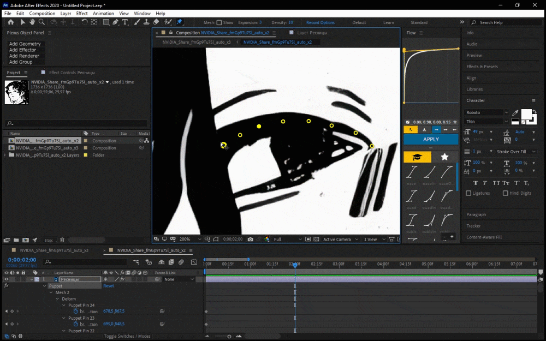The width and height of the screenshot is (546, 341).
Task: Click Add Geometry in Plexus panel
Action: click(25, 44)
